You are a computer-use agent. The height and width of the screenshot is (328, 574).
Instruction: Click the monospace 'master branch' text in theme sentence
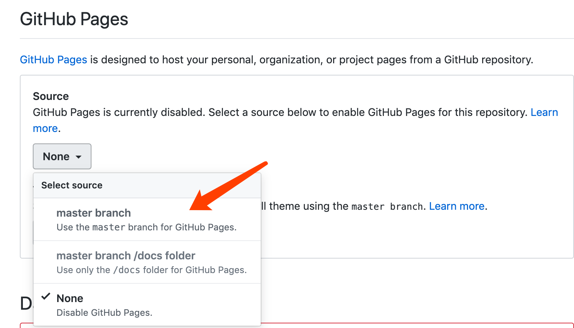[387, 207]
